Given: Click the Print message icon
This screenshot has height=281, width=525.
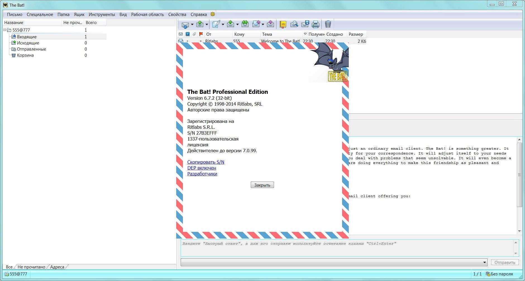Looking at the screenshot, I should [x=316, y=25].
